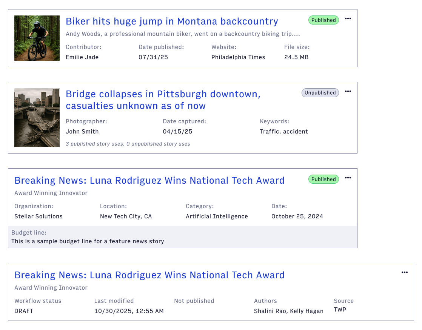Click 'This is a sample budget line' text
The width and height of the screenshot is (422, 330).
[88, 241]
